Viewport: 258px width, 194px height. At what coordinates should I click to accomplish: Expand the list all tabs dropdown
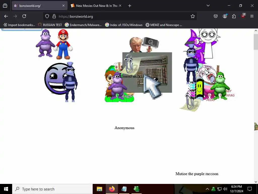point(208,6)
